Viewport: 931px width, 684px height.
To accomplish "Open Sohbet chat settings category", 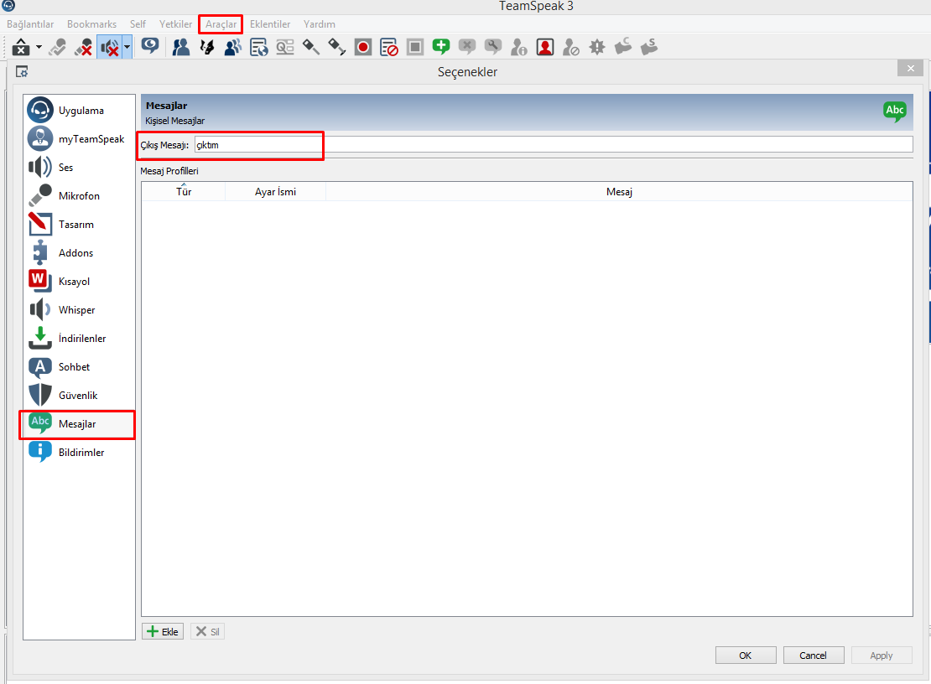I will click(80, 366).
